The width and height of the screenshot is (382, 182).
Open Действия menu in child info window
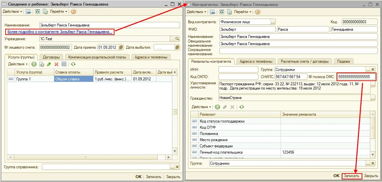(12, 11)
